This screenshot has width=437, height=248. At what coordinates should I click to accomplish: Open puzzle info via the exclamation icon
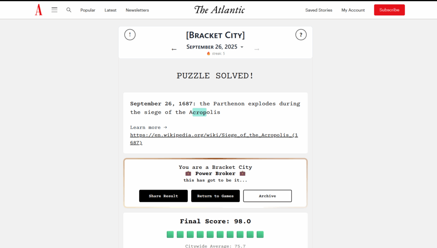click(130, 35)
